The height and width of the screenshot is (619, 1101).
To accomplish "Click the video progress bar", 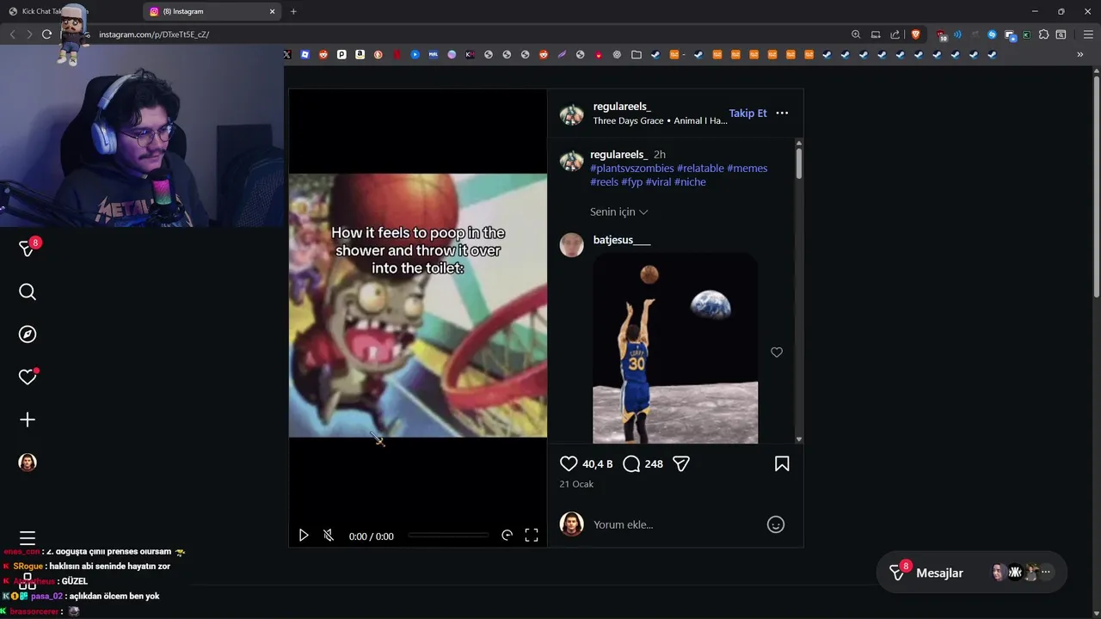I will 448,536.
